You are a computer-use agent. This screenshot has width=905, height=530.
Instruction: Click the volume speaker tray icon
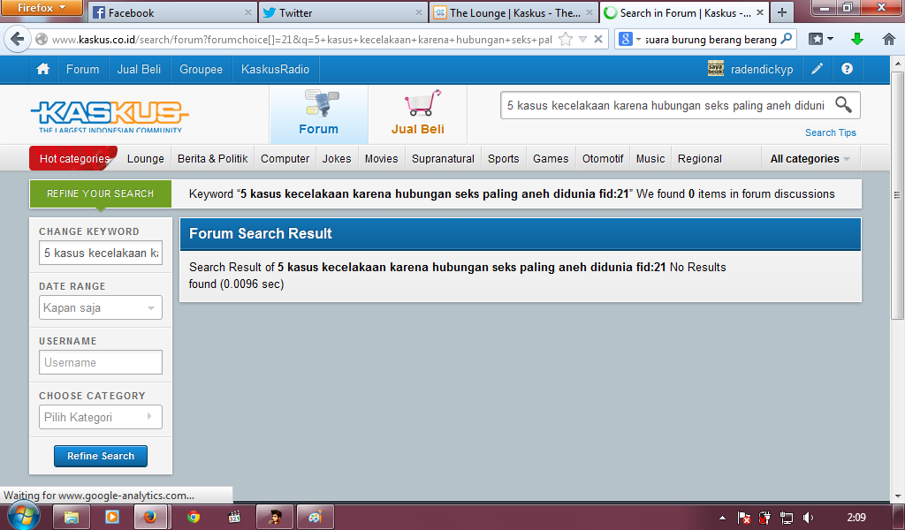809,518
